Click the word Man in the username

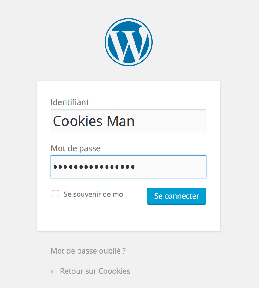pos(121,121)
